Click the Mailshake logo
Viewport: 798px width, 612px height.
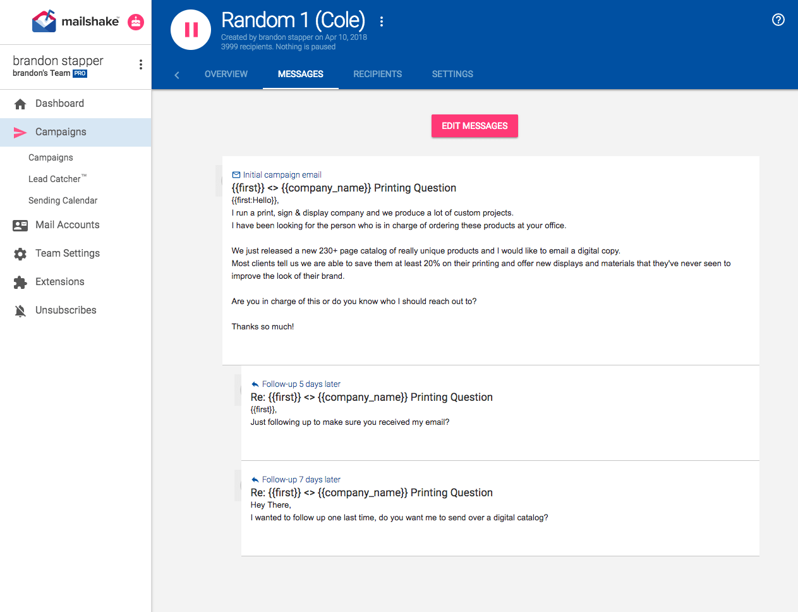[75, 21]
